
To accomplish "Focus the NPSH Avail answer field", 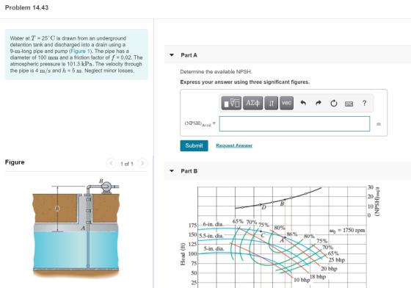I will click(x=294, y=124).
